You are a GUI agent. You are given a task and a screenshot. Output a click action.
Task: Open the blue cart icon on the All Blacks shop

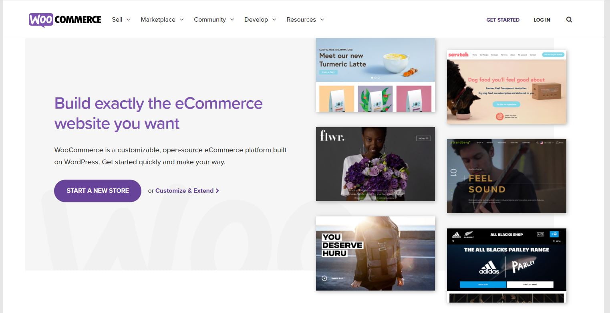555,234
